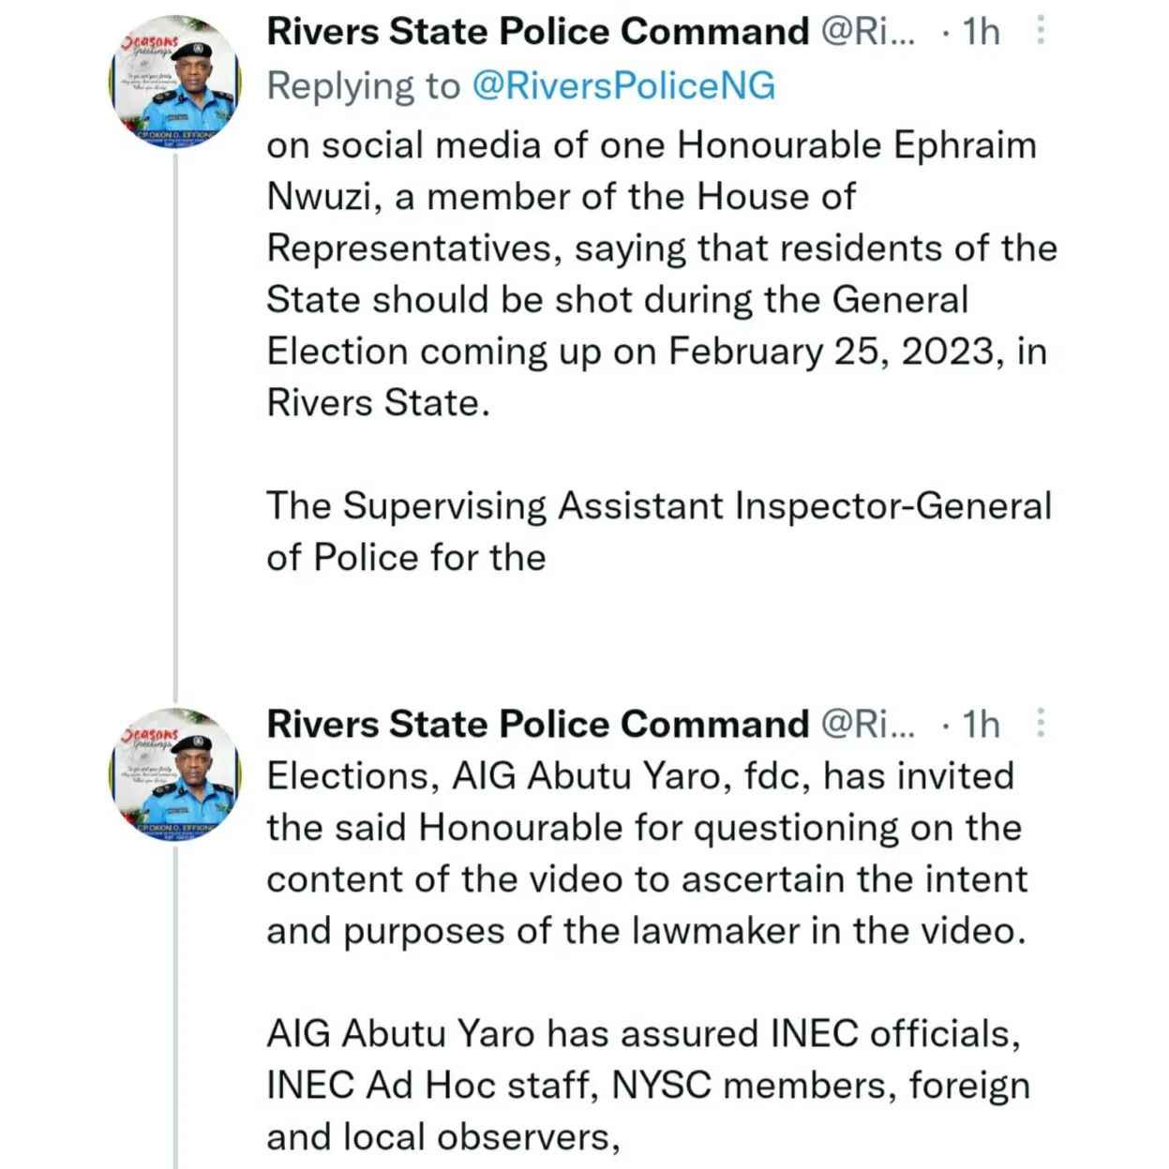Open the profile avatar on the first tweet
This screenshot has height=1169, width=1169.
tap(175, 87)
